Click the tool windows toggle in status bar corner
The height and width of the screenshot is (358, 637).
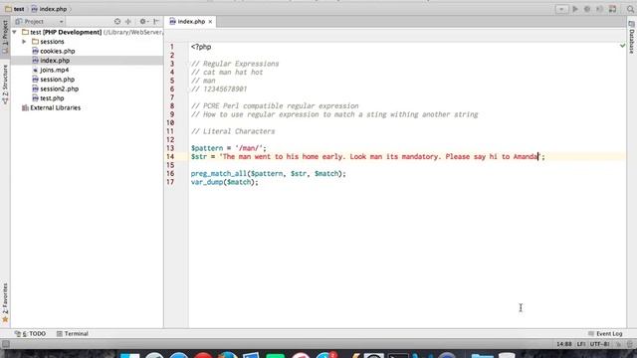[x=6, y=344]
